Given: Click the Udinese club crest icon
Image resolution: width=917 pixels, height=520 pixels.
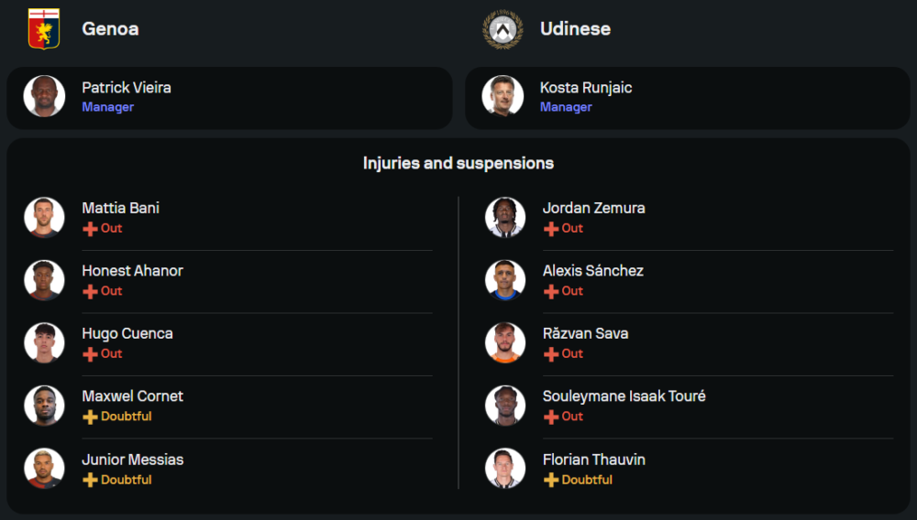Looking at the screenshot, I should click(x=503, y=28).
